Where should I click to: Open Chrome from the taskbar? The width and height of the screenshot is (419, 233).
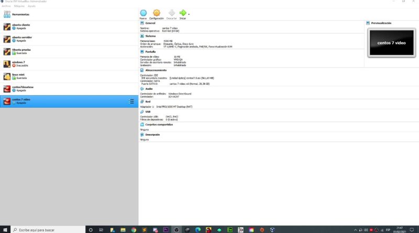(134, 230)
